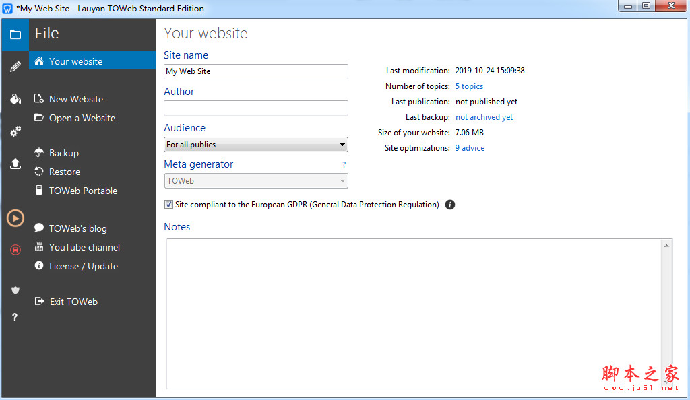Click the red circular icon in sidebar
This screenshot has width=690, height=400.
pyautogui.click(x=15, y=250)
